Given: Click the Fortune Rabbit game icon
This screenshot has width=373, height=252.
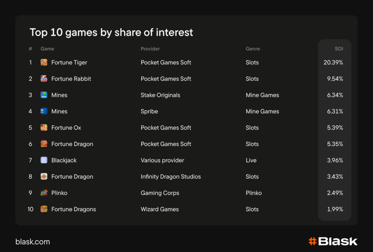Looking at the screenshot, I should 44,79.
